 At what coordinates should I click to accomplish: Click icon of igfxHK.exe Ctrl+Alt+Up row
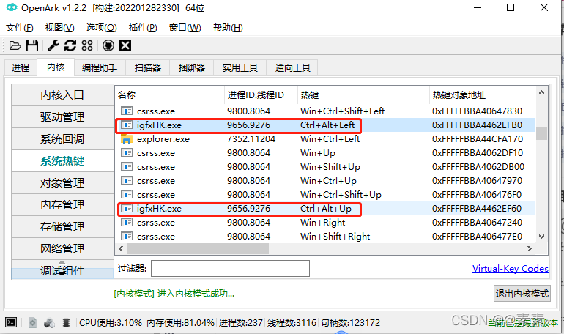pyautogui.click(x=126, y=209)
